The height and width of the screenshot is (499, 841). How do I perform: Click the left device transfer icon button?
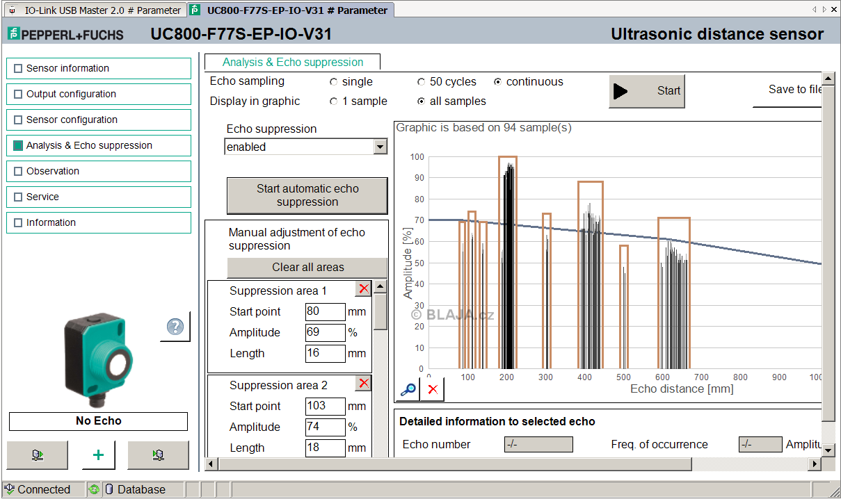[x=38, y=455]
